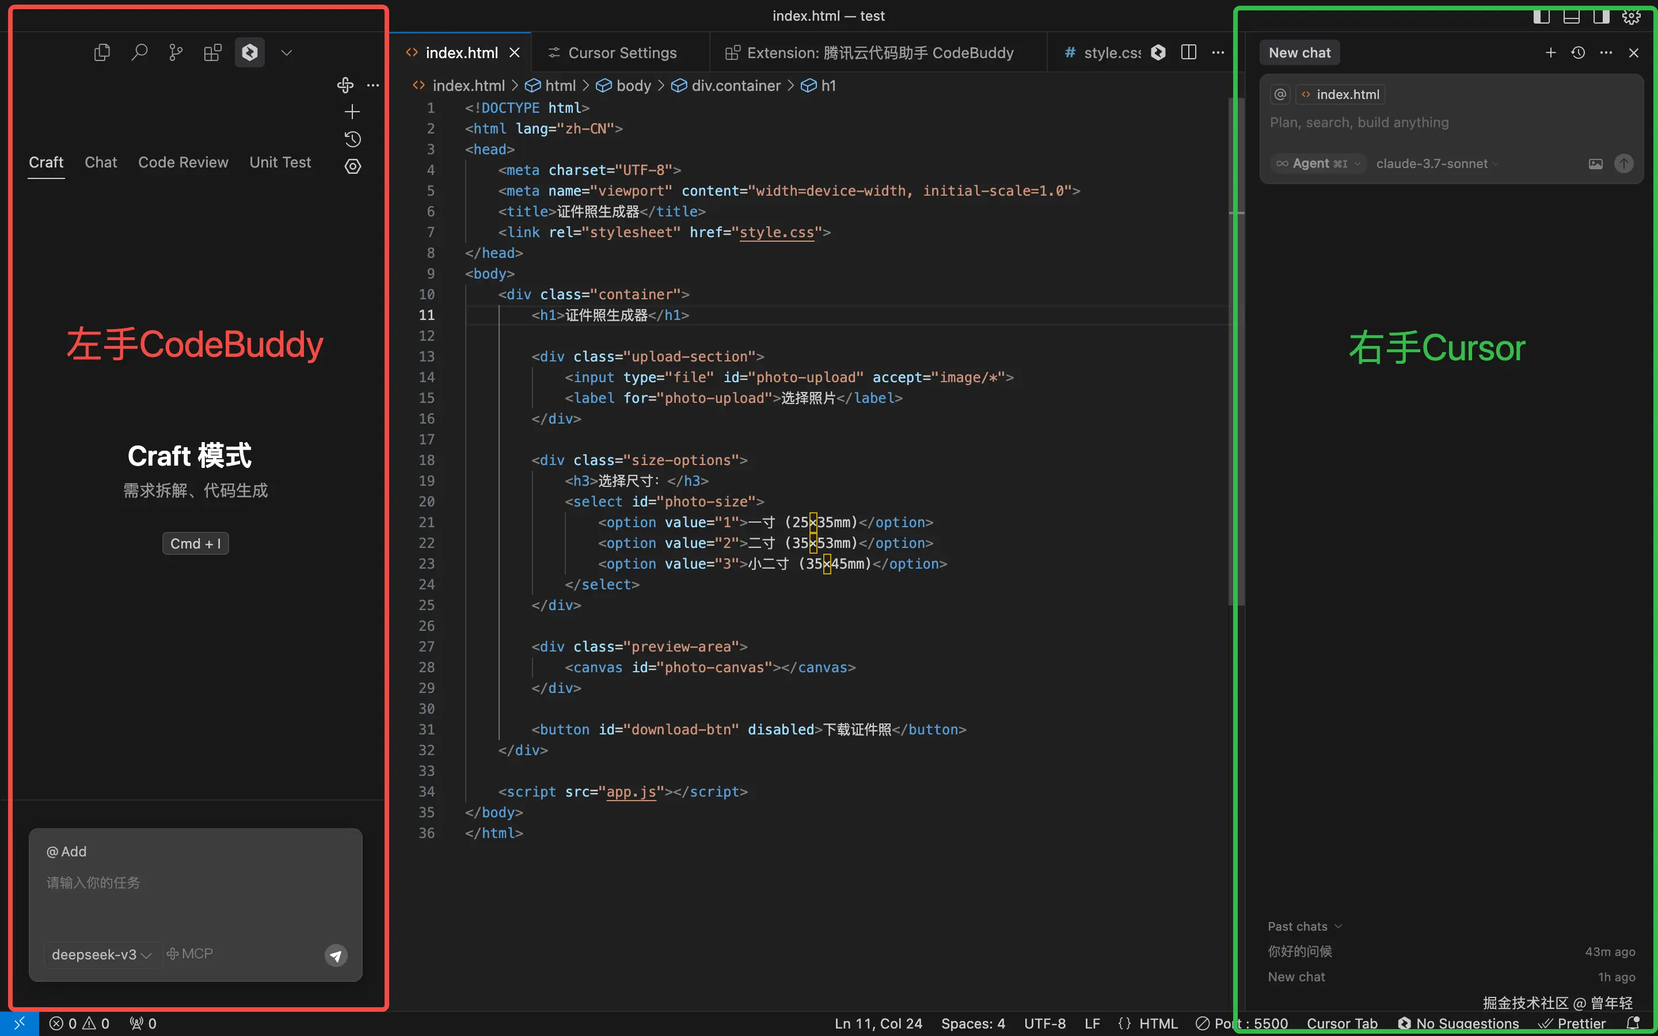The image size is (1658, 1036).
Task: Open Cursor chat history clock icon
Action: click(x=1579, y=53)
